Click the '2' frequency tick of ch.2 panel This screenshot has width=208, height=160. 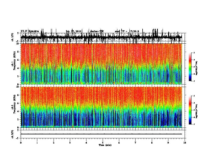click(18, 119)
